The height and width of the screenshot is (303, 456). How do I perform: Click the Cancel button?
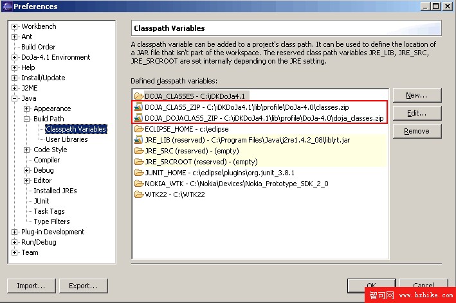[x=423, y=286]
